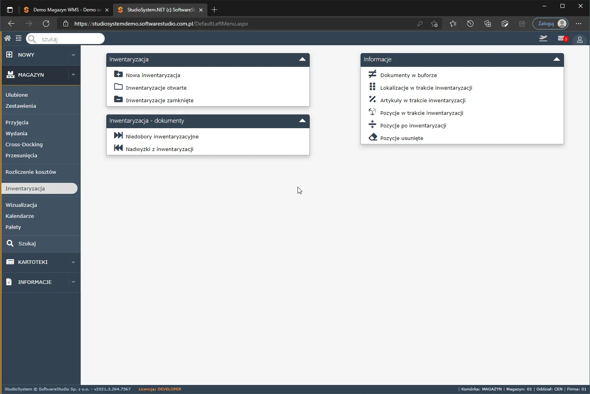The image size is (590, 394).
Task: Click the Szukaj magnifier icon in sidebar
Action: pos(10,243)
